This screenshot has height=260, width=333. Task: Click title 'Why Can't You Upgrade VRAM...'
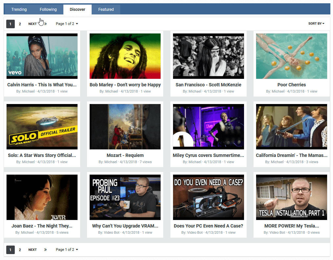tap(125, 226)
